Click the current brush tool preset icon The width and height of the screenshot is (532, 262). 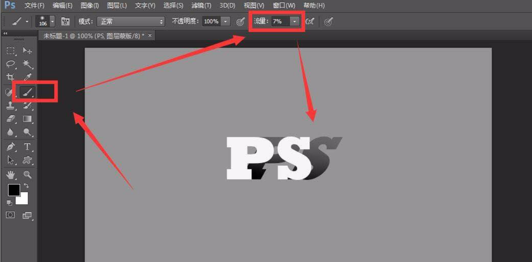click(x=17, y=21)
